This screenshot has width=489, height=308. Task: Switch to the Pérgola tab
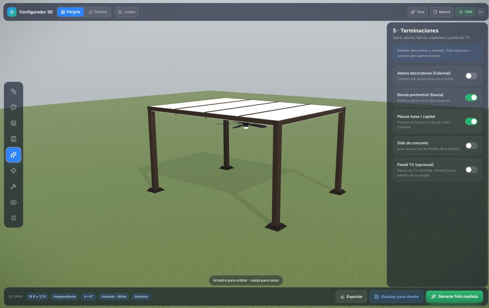click(71, 12)
